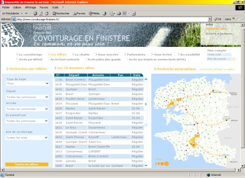Open the Départ communes dropdown
The height and width of the screenshot is (178, 245).
[27, 97]
